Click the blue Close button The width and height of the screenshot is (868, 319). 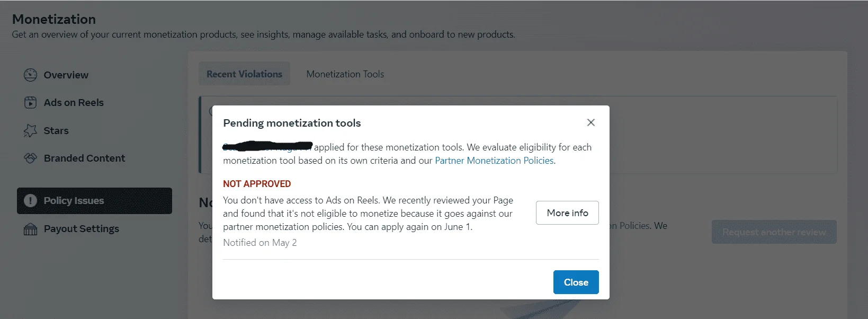(576, 282)
